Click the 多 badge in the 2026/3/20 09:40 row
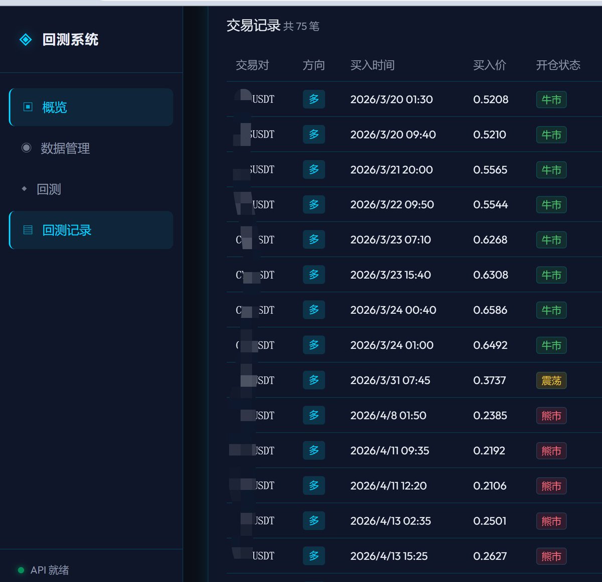This screenshot has height=582, width=602. tap(314, 134)
